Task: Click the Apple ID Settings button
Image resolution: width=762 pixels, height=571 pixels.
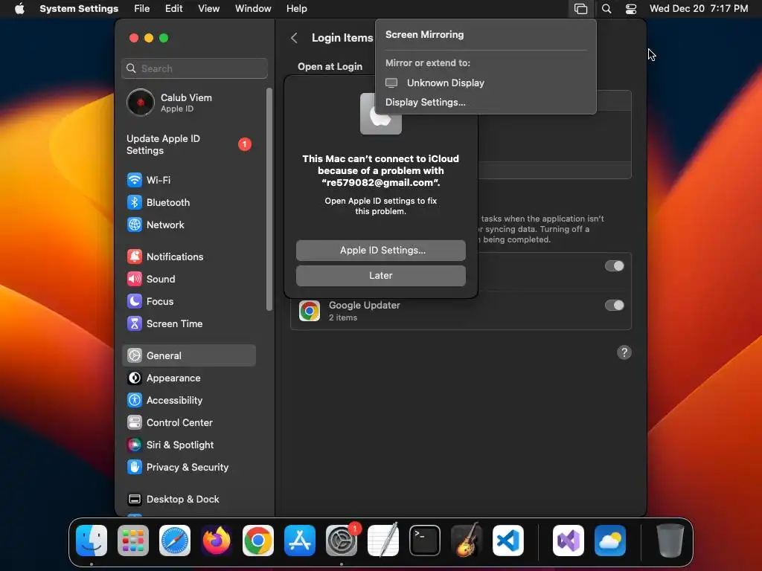Action: (381, 251)
